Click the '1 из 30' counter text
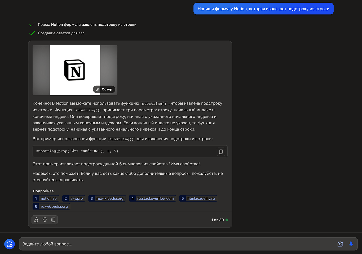362x254 pixels. 218,220
